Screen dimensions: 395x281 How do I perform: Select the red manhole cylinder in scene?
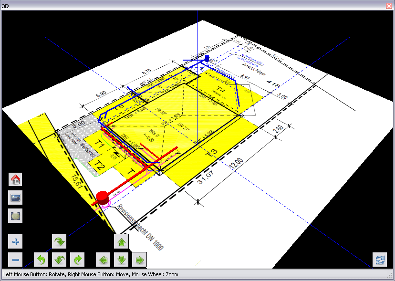(102, 197)
